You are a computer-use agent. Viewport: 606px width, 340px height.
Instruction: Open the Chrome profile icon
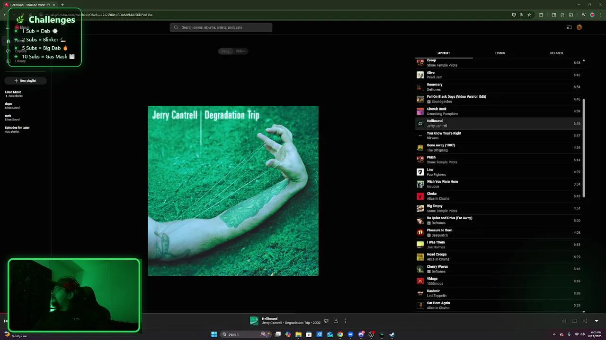coord(592,15)
